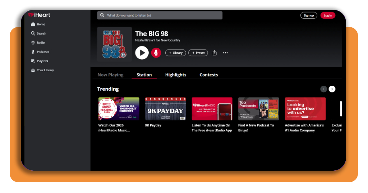Click the red microphone talkback button
The image size is (368, 193).
[x=156, y=53]
